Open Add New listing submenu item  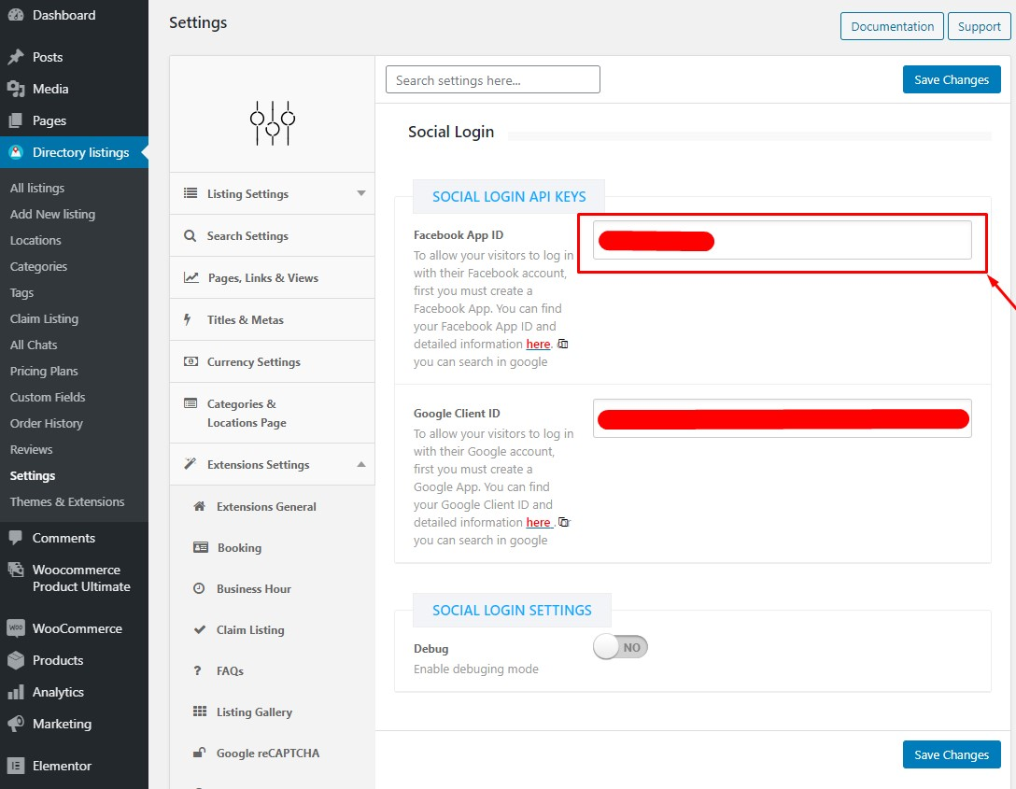click(52, 214)
